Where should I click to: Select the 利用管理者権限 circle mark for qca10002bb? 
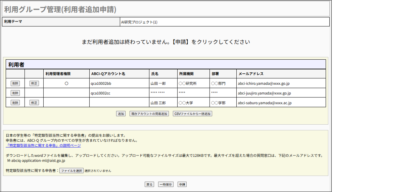point(66,83)
